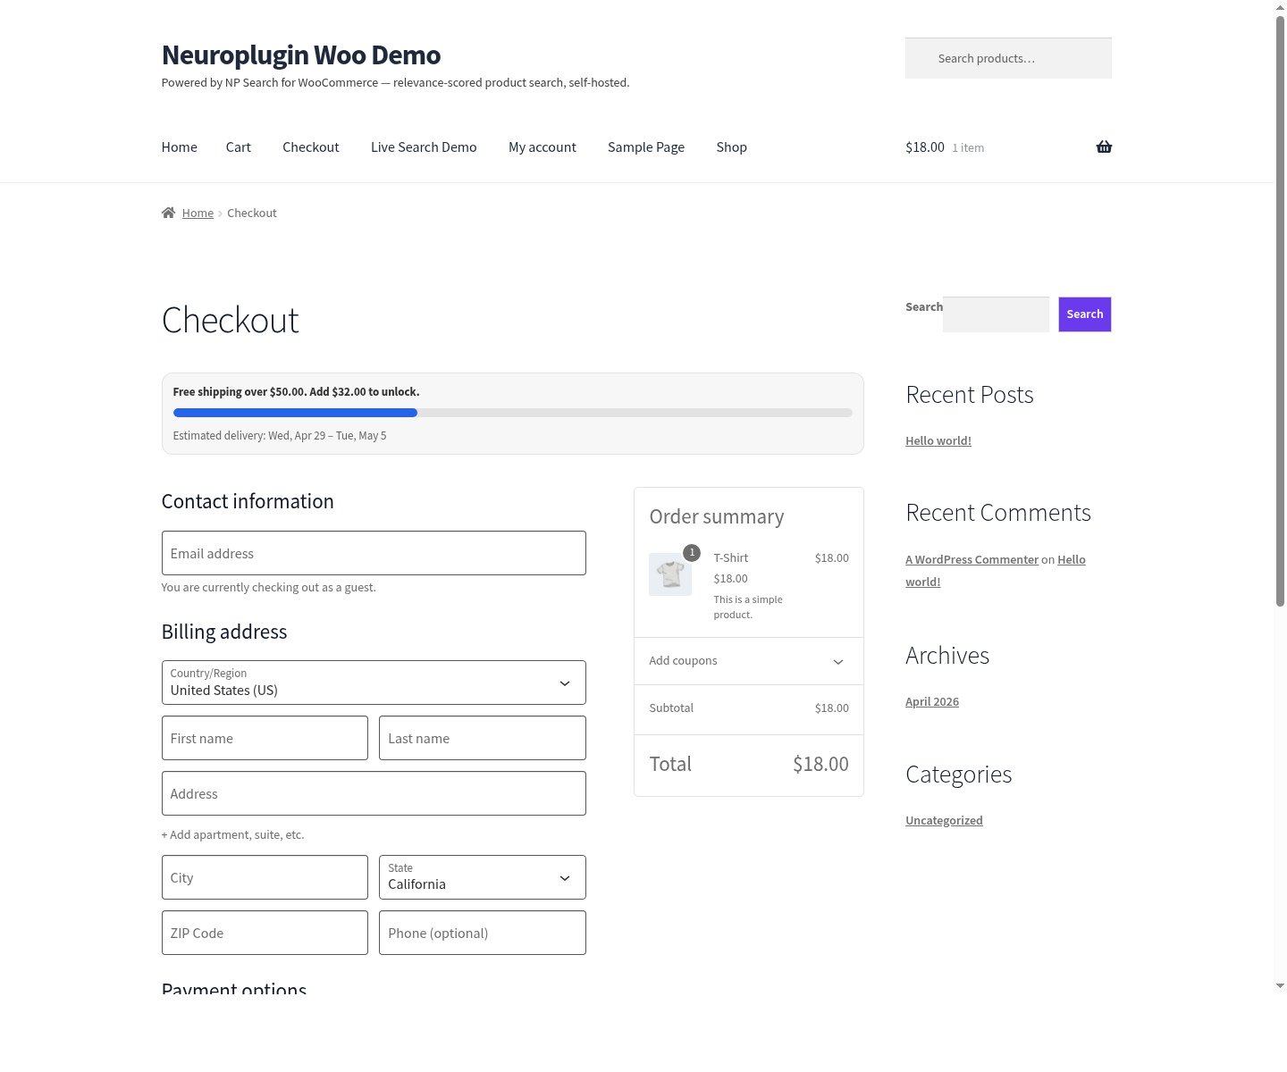Focus the sidebar Search input box

pyautogui.click(x=996, y=314)
